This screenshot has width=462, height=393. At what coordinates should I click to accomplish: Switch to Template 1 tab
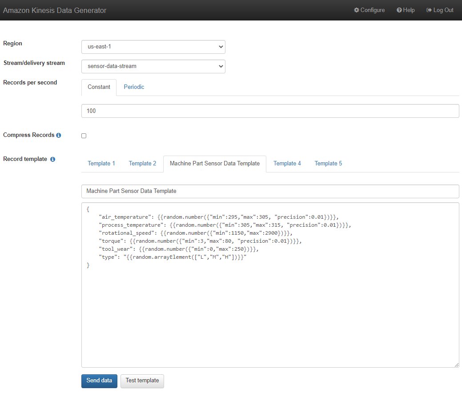[x=101, y=164]
